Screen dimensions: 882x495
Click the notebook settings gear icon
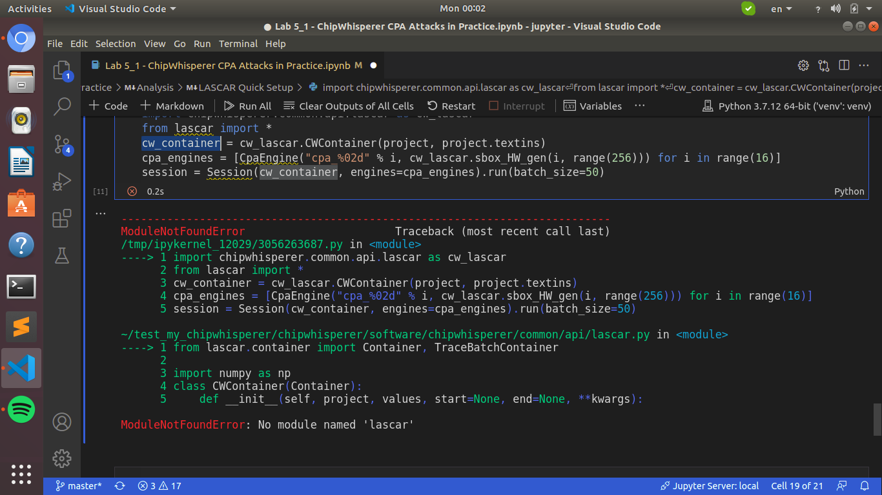click(803, 65)
